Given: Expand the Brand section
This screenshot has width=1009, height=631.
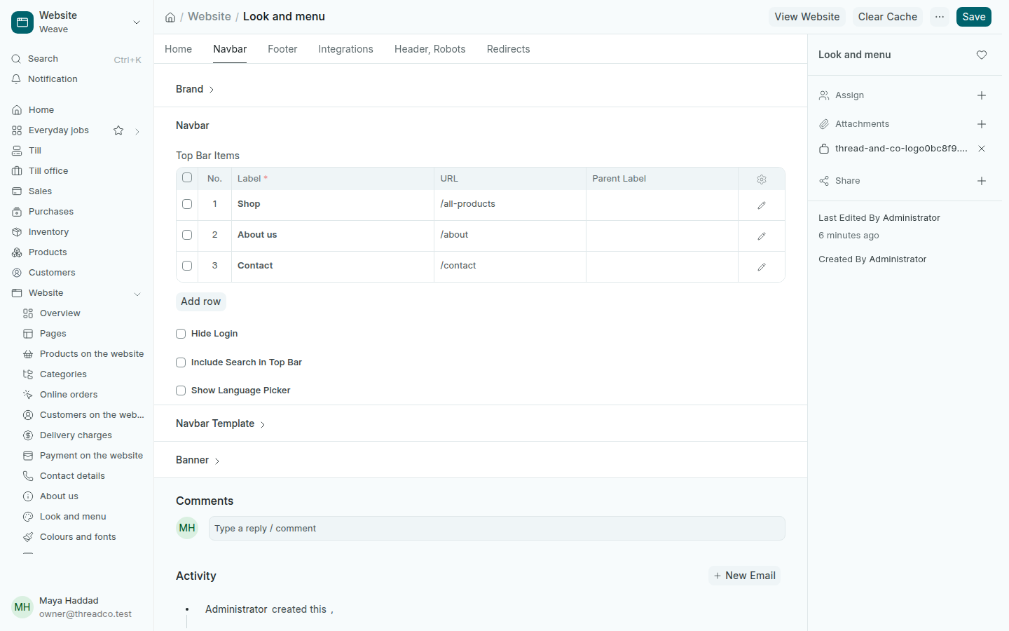Looking at the screenshot, I should tap(195, 89).
